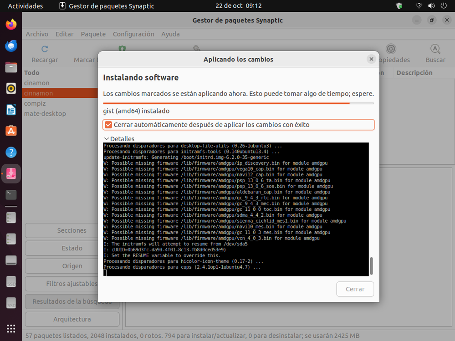The image size is (455, 341).
Task: Launch LibreOffice Writer from the dock
Action: pyautogui.click(x=11, y=110)
